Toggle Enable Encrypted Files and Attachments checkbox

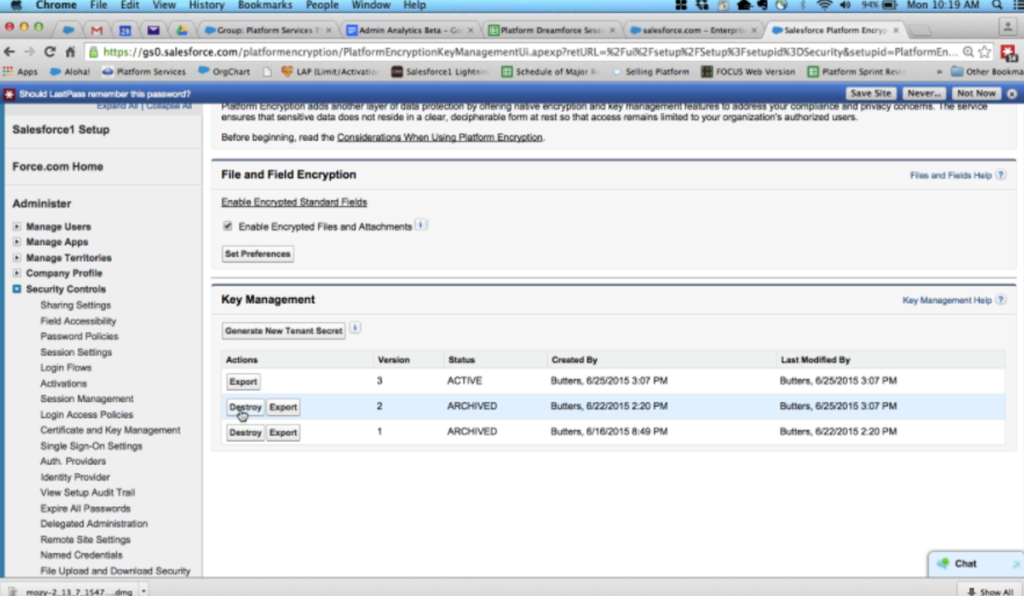228,226
